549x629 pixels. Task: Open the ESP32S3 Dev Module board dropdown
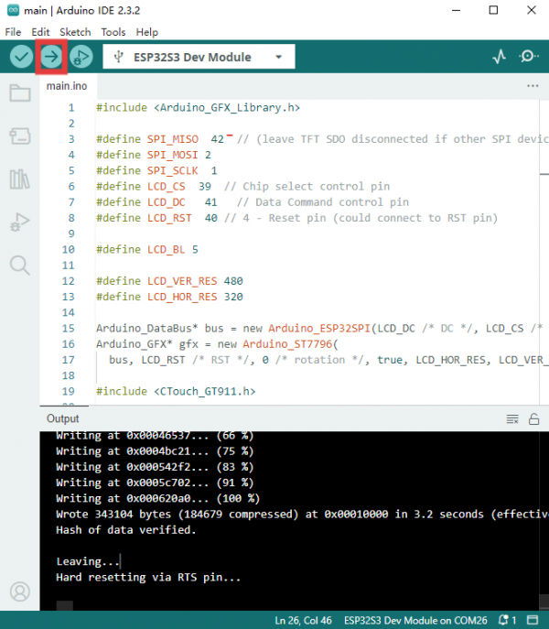(199, 57)
